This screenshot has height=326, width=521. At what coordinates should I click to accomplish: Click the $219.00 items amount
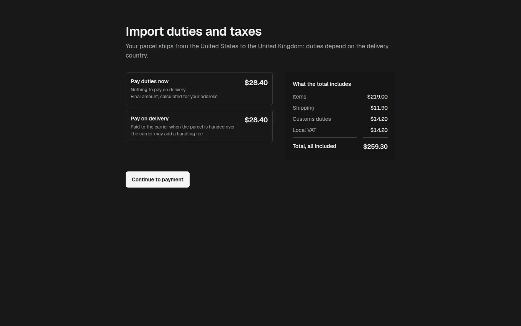coord(377,97)
